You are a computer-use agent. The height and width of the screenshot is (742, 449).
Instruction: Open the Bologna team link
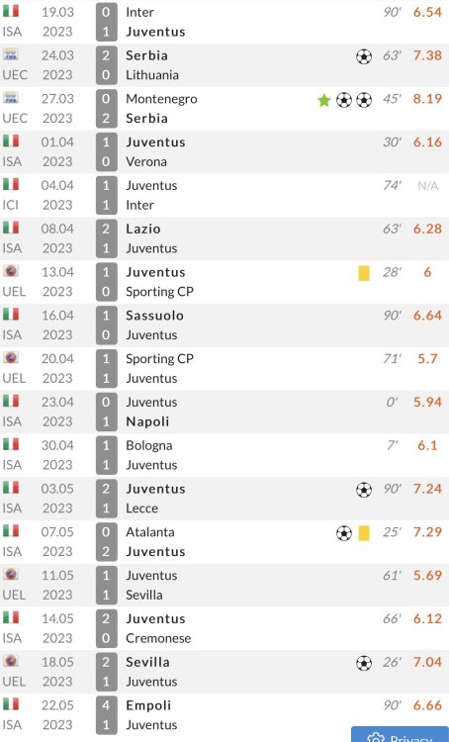148,446
